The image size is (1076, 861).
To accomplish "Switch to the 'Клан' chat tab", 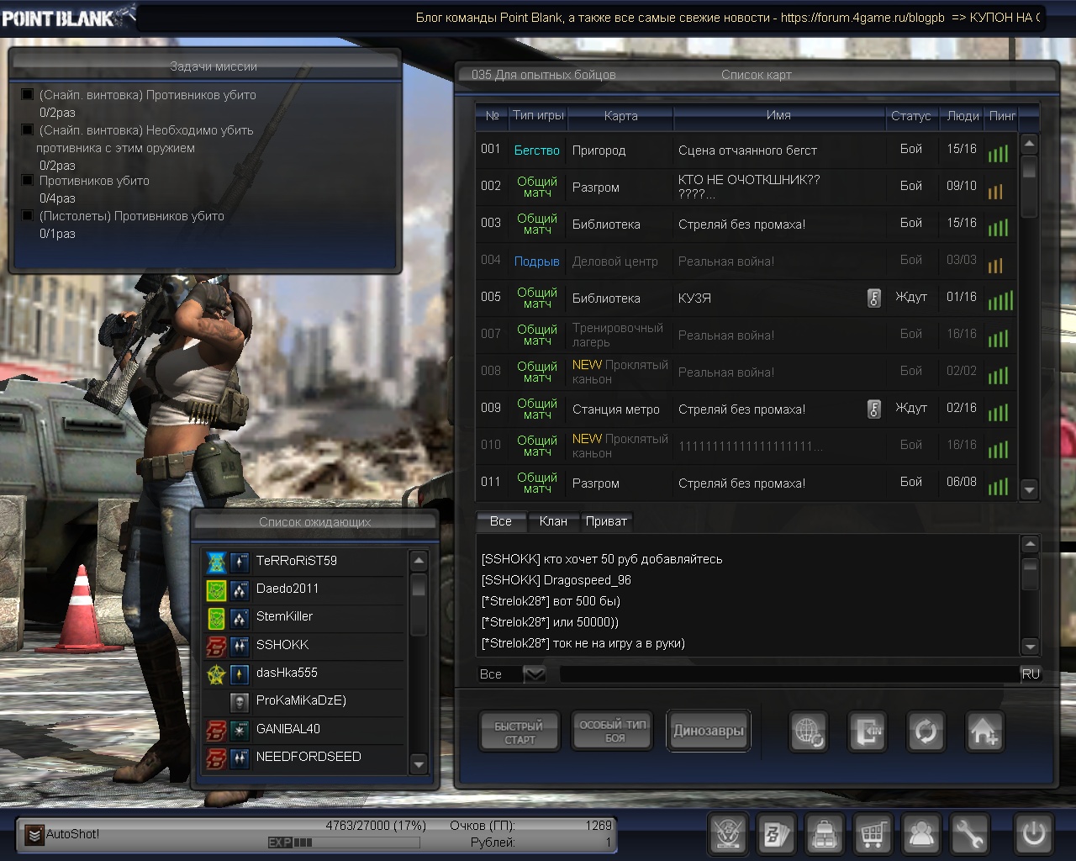I will click(553, 521).
